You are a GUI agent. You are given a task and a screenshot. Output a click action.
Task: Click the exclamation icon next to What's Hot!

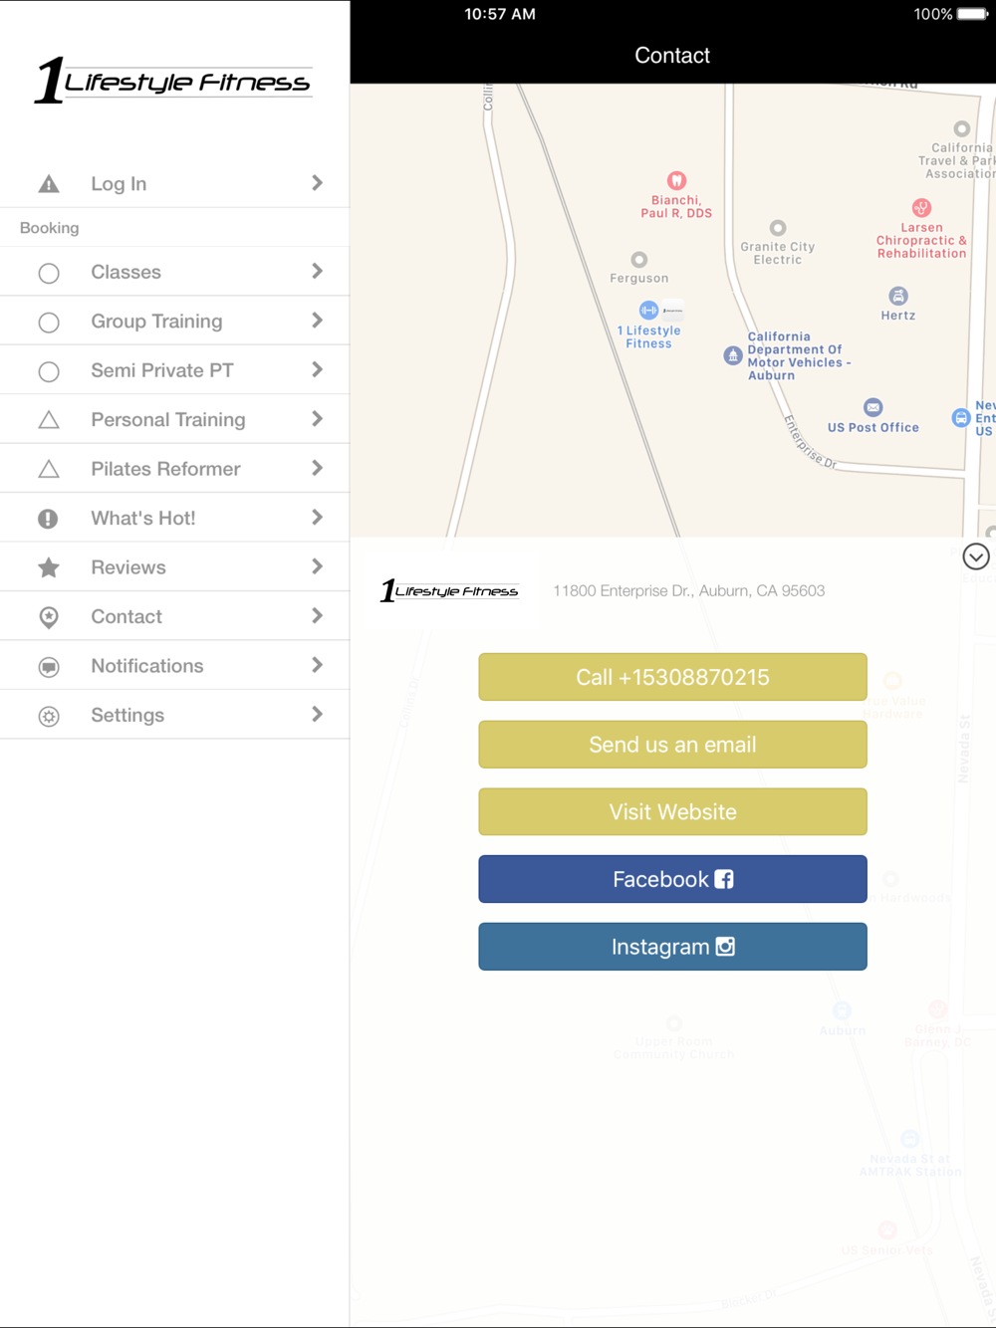click(x=48, y=519)
